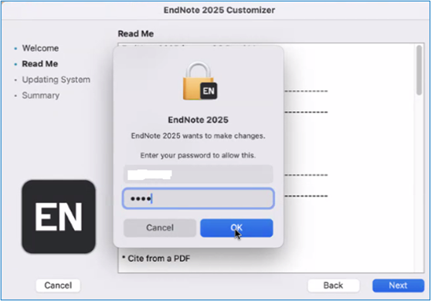Screen dimensions: 431x301
Task: Click the large EN logo in sidebar
Action: (x=59, y=217)
